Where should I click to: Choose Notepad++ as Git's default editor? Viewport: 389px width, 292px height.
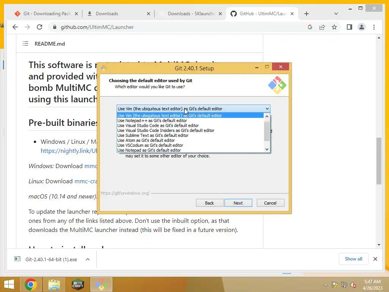[x=190, y=121]
